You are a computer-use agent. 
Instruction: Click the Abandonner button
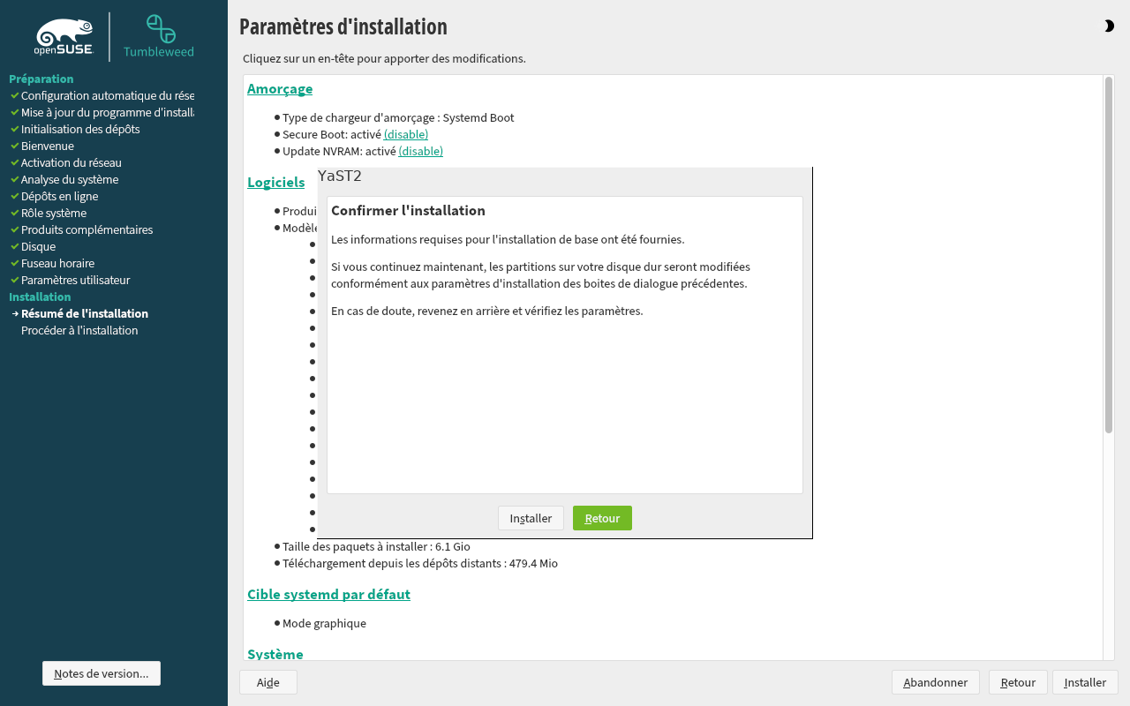935,682
